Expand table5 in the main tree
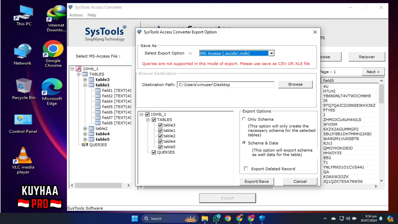The image size is (398, 224). click(x=85, y=139)
